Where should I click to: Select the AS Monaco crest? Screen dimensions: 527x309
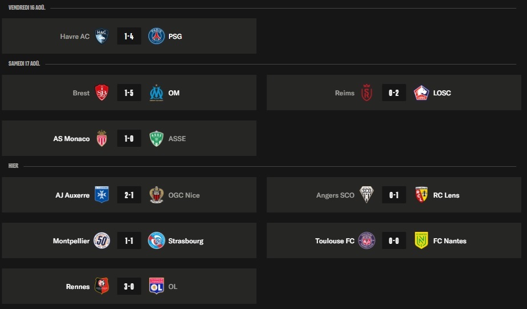click(x=102, y=138)
